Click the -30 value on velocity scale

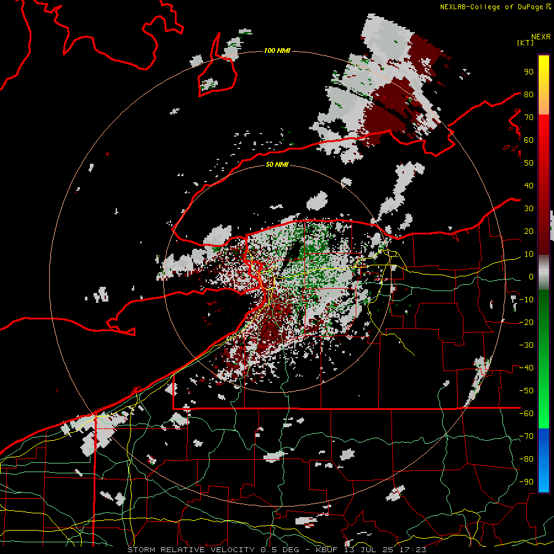(526, 345)
